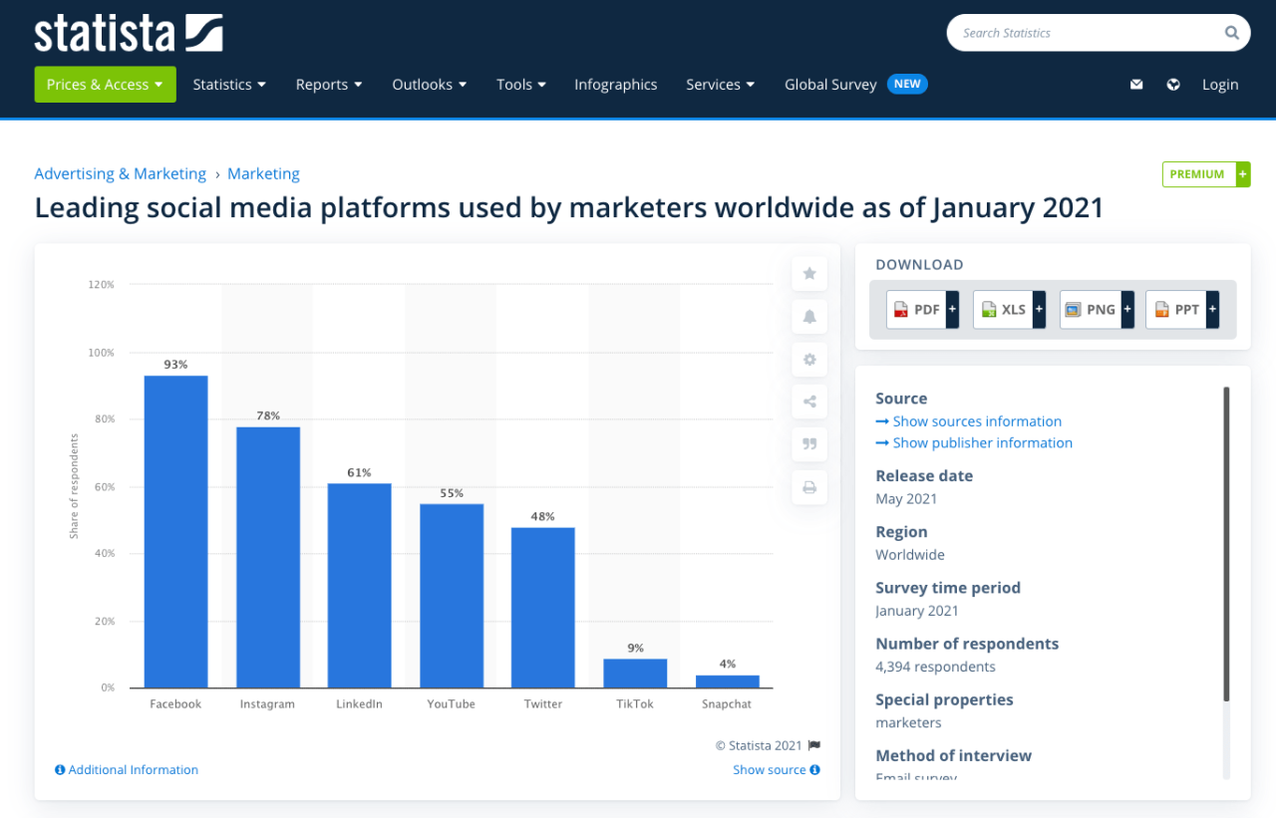The width and height of the screenshot is (1276, 818).
Task: Open the Infographics menu item
Action: (x=615, y=84)
